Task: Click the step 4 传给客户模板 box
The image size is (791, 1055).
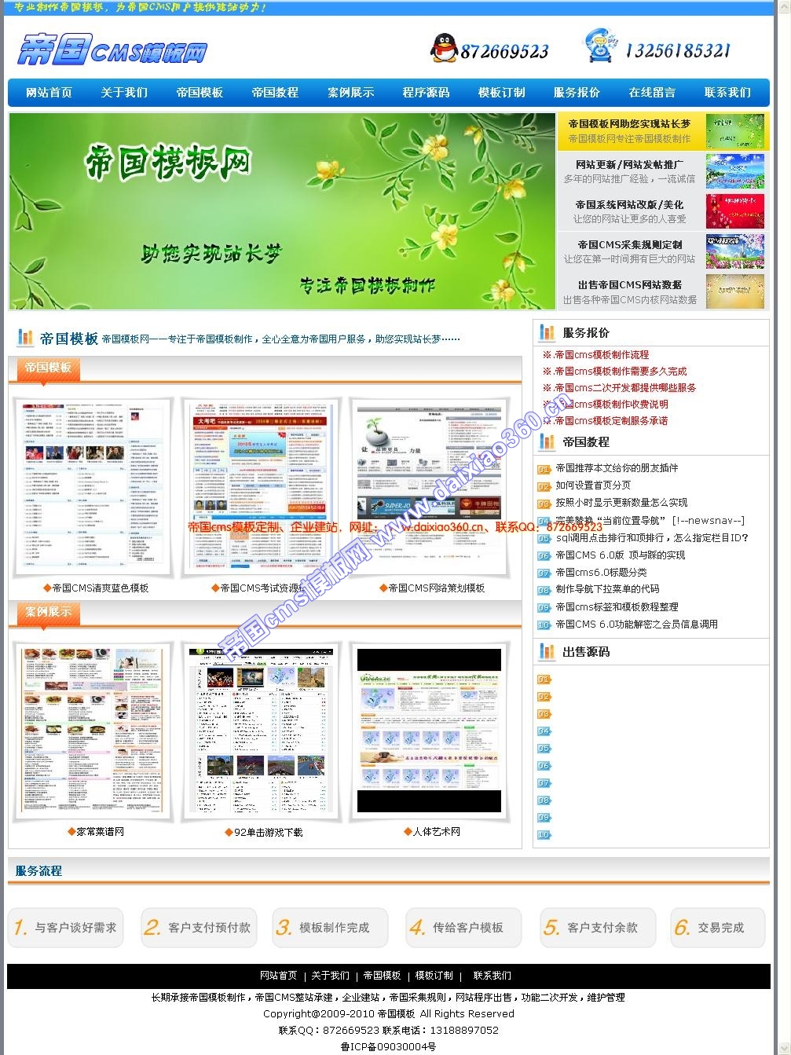Action: tap(464, 928)
